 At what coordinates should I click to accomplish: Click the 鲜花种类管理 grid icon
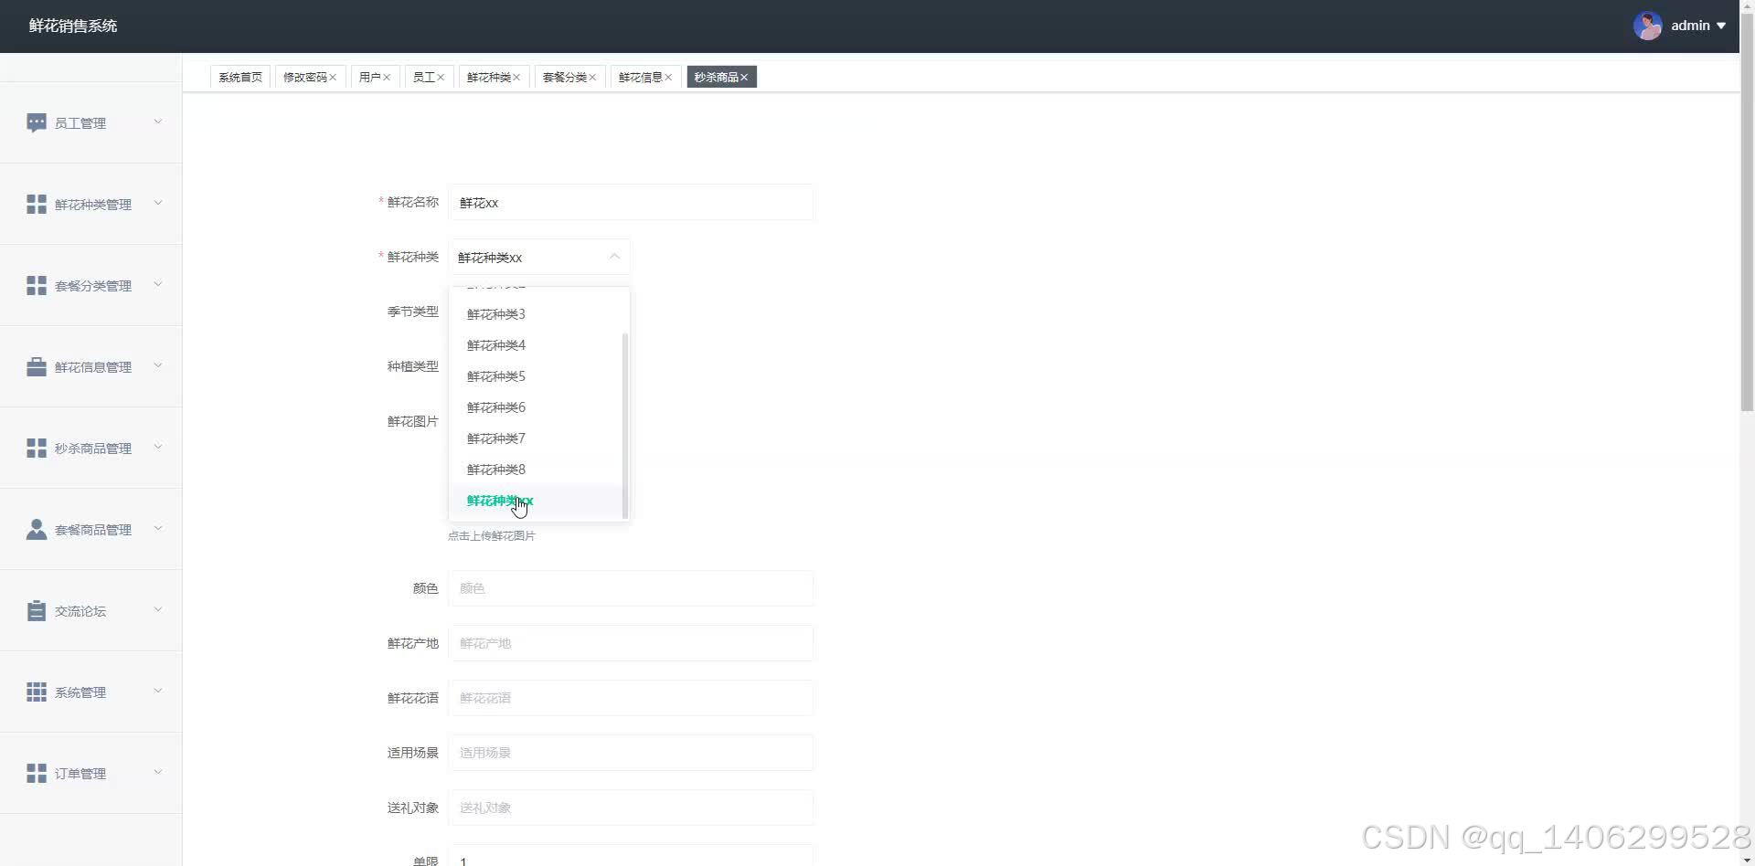tap(37, 204)
